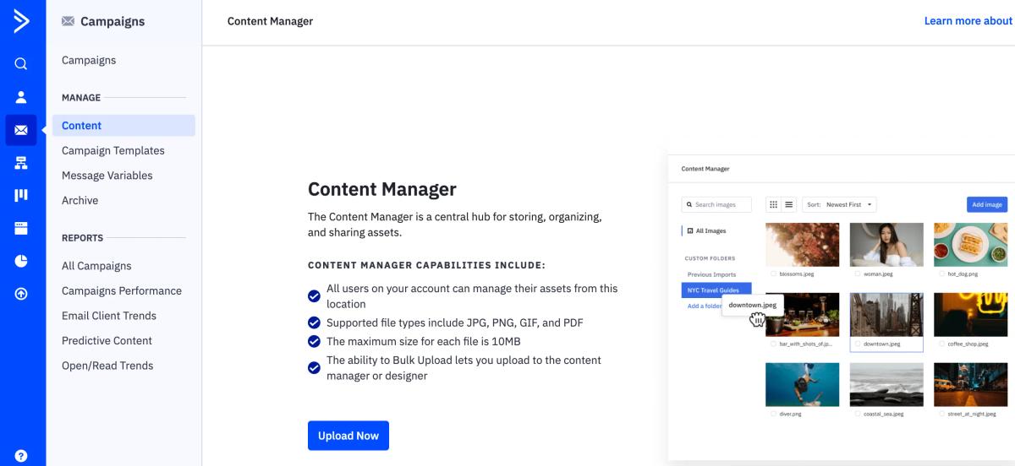Viewport: 1015px width, 466px height.
Task: Select All Images in preview sidebar
Action: coord(706,230)
